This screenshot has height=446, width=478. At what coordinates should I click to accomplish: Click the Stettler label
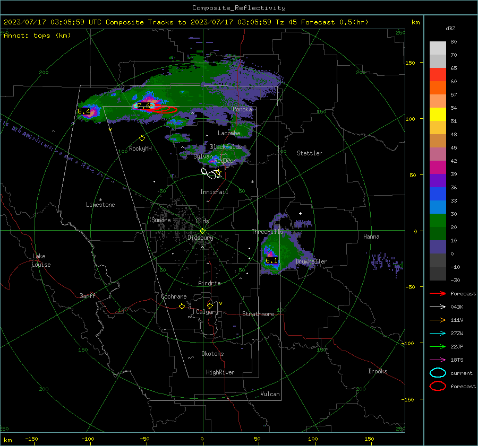[310, 153]
